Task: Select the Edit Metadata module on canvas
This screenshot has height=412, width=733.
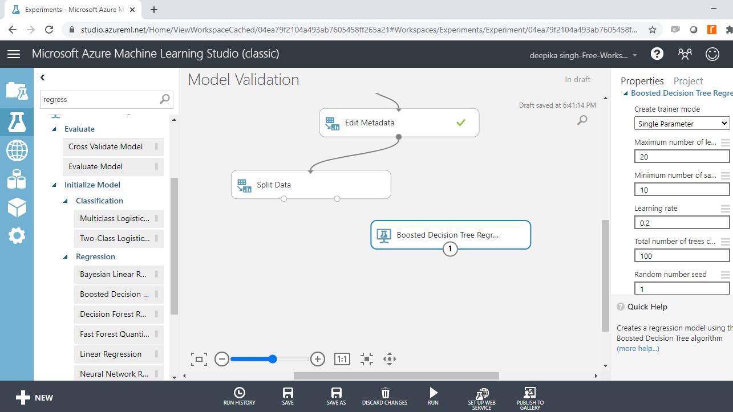Action: pyautogui.click(x=399, y=123)
